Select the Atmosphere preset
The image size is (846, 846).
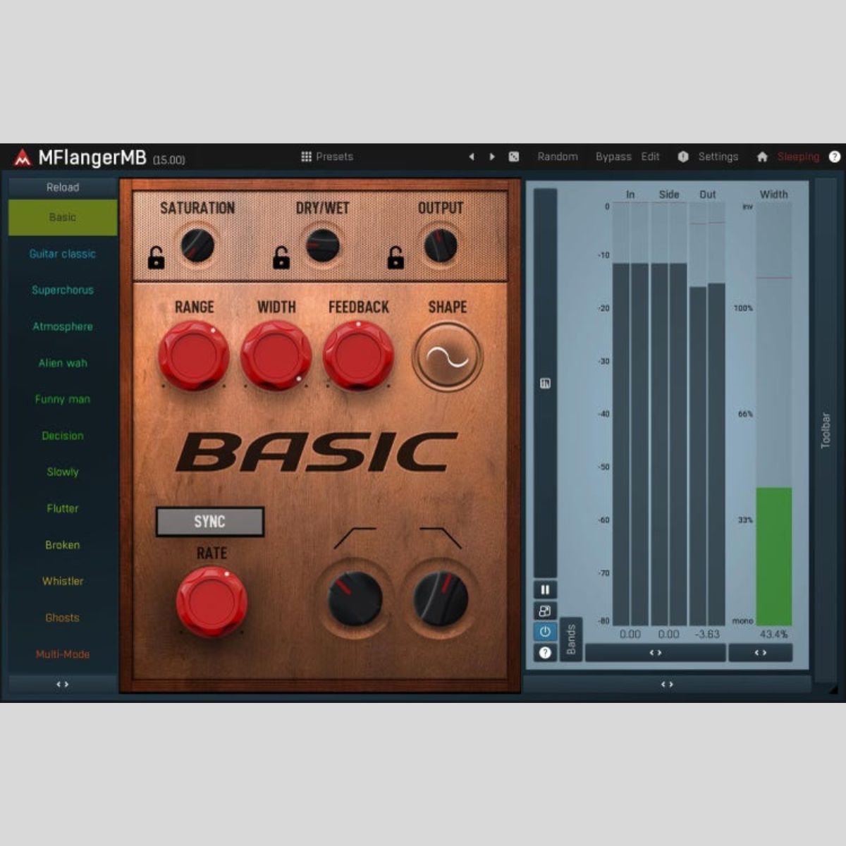pyautogui.click(x=63, y=326)
